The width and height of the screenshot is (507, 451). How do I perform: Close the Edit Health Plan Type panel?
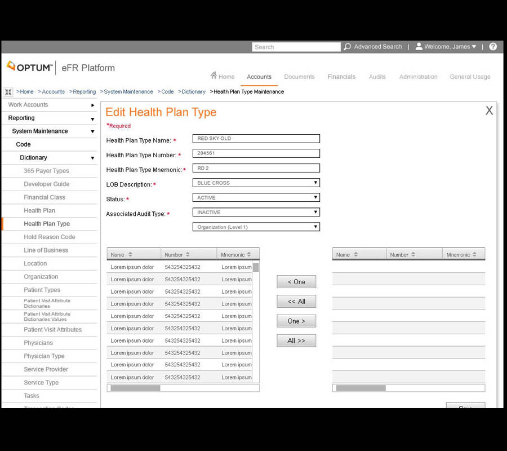pos(489,111)
